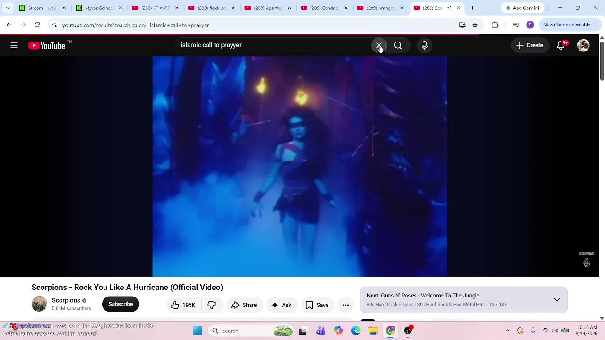The image size is (605, 340).
Task: Open the YouTube guide hamburger menu
Action: coord(14,45)
